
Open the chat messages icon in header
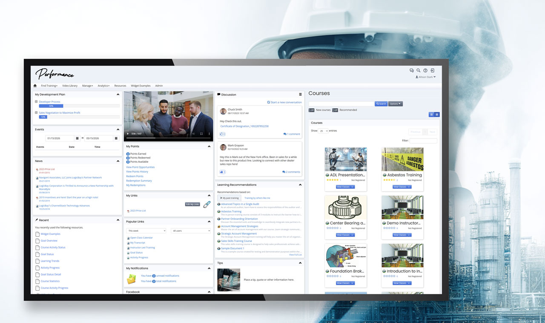[x=412, y=70]
